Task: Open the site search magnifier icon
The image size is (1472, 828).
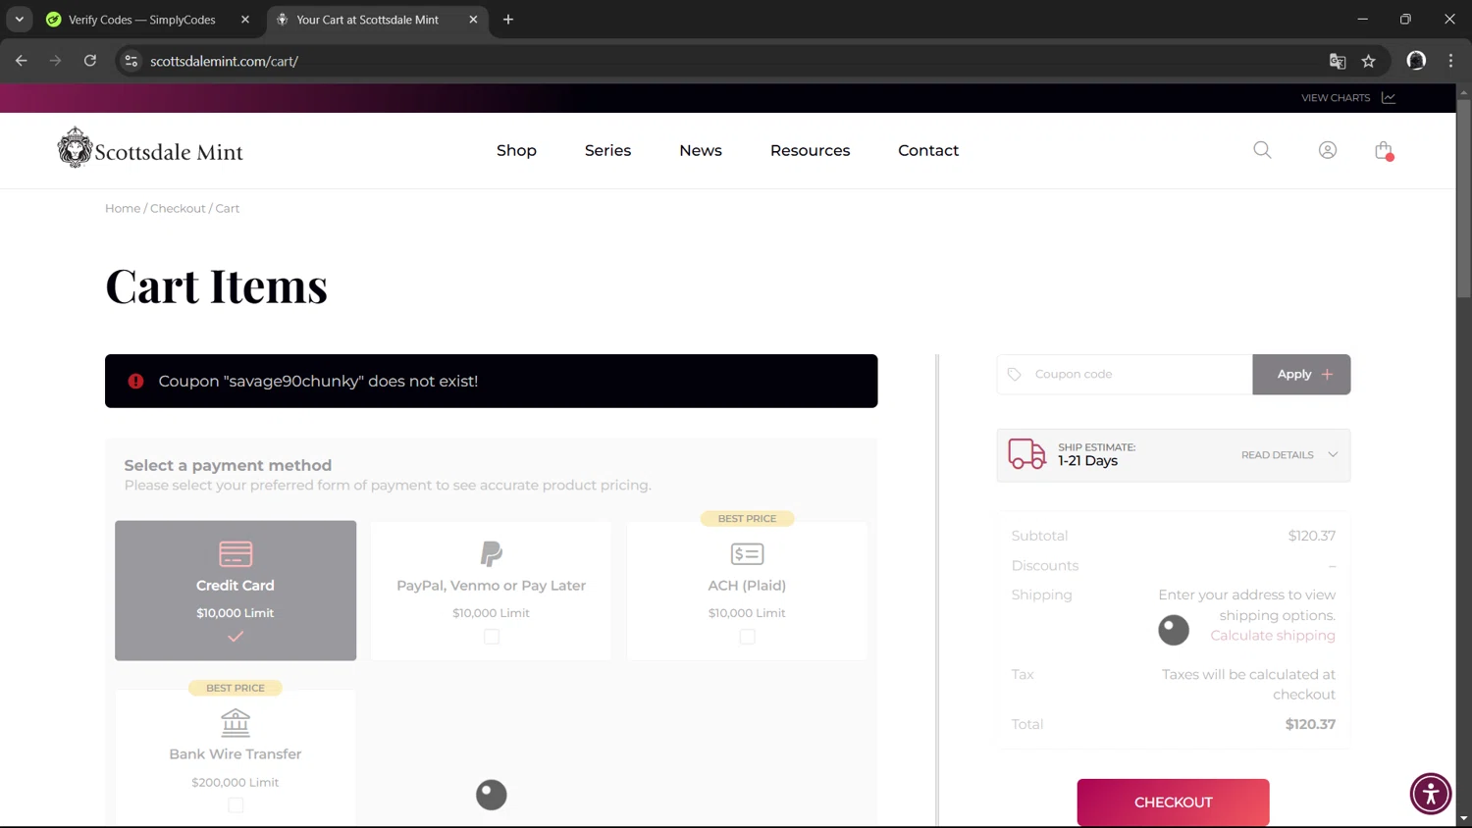Action: (x=1262, y=150)
